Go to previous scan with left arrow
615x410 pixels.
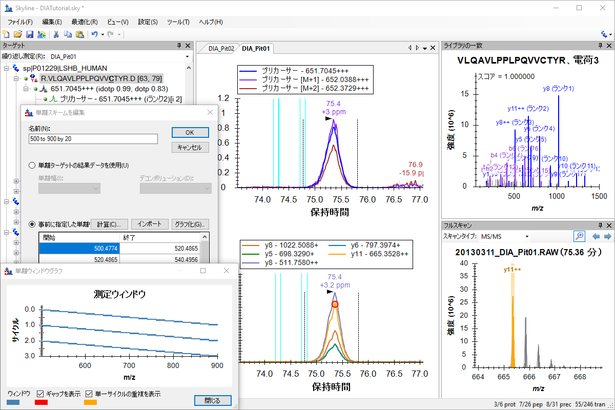596,236
